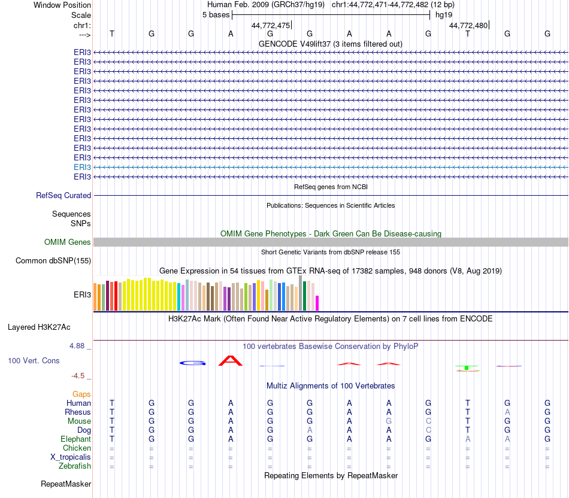
Task: Click the Human Feb. 2009 (GRCh37/hg19) title
Action: coord(267,5)
